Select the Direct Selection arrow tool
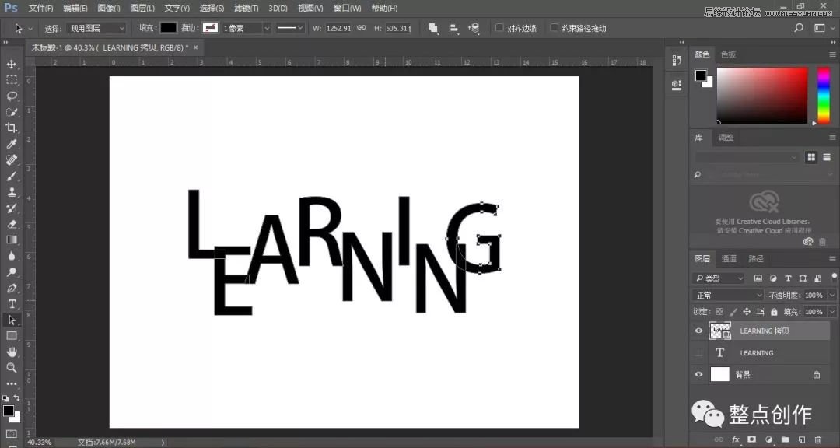This screenshot has height=448, width=840. click(x=11, y=320)
